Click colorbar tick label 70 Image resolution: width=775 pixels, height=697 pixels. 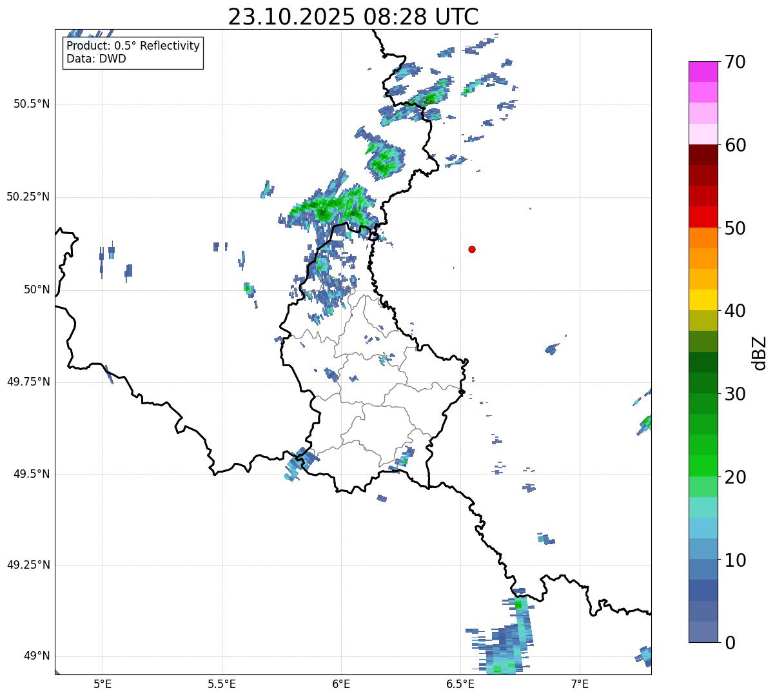point(735,63)
